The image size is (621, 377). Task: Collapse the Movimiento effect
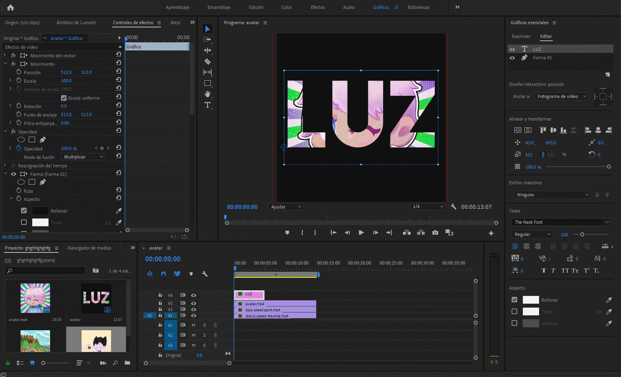pyautogui.click(x=6, y=64)
